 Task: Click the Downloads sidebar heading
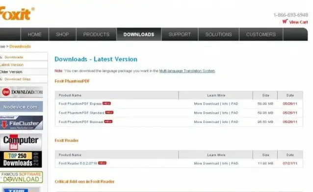(x=14, y=57)
